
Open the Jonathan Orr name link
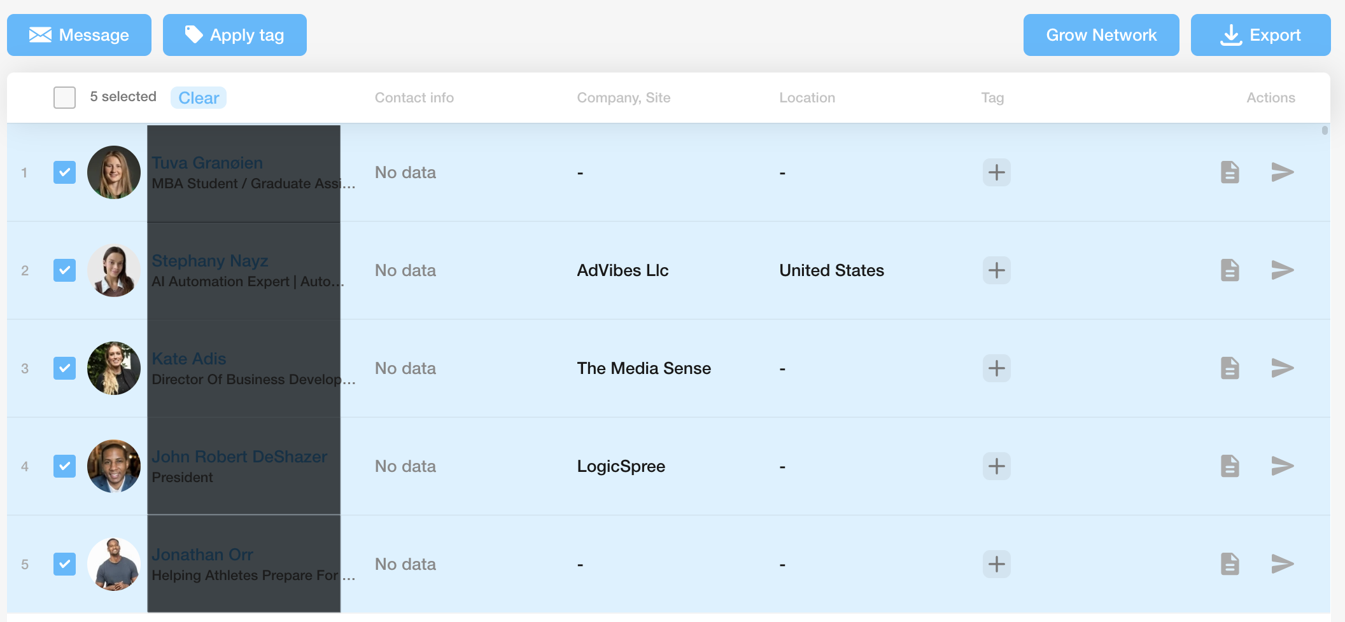[x=202, y=555]
